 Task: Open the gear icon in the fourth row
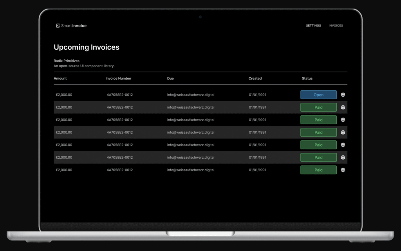pos(343,133)
